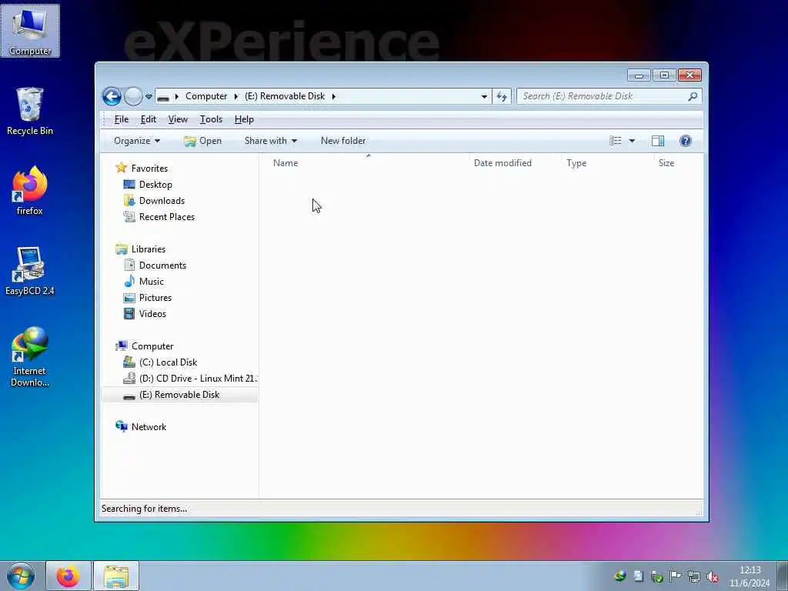Open the address bar history dropdown

(x=484, y=96)
